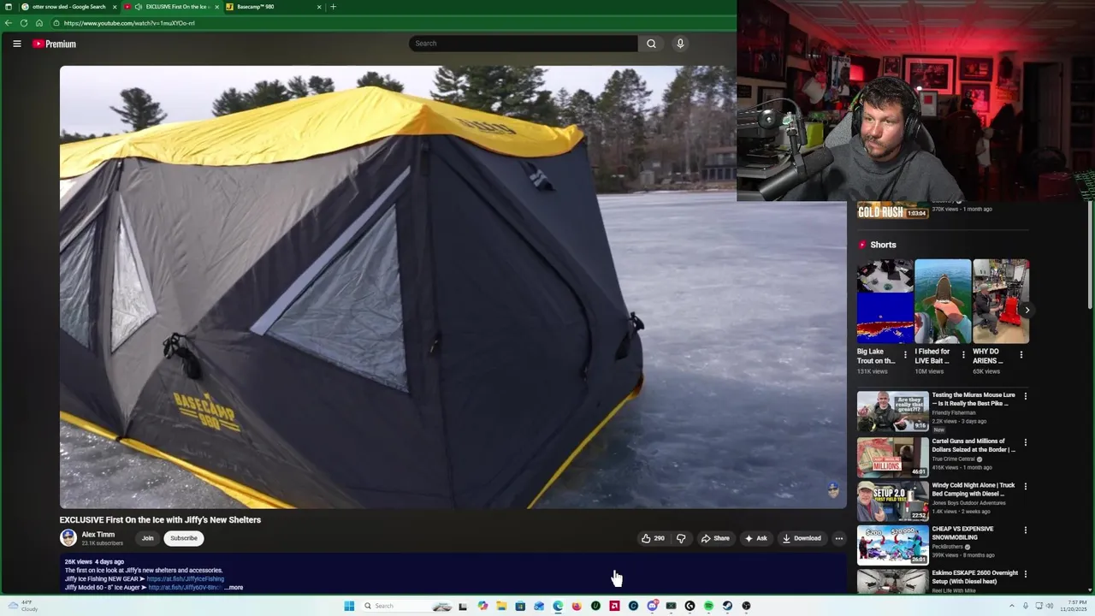Go to YouTube Premium home logo
This screenshot has width=1095, height=616.
click(x=55, y=44)
